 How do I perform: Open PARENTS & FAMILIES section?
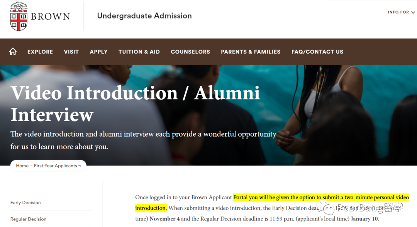coord(251,52)
